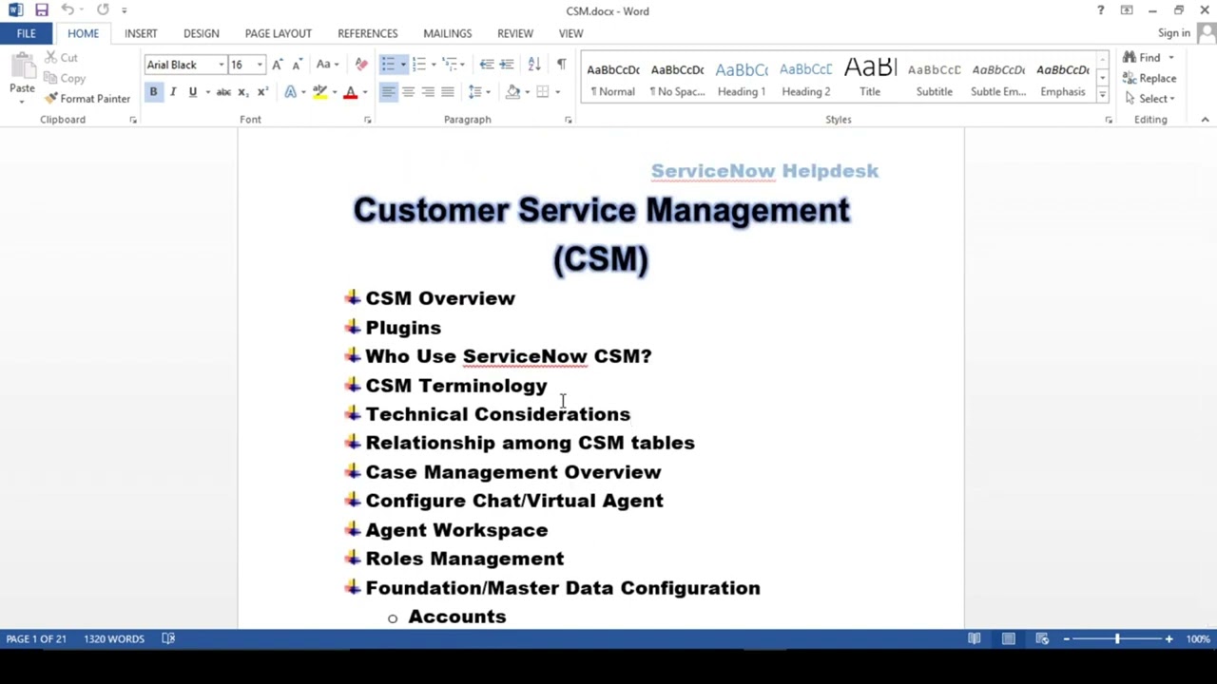Switch to REFERENCES tab
Image resolution: width=1217 pixels, height=684 pixels.
(368, 33)
